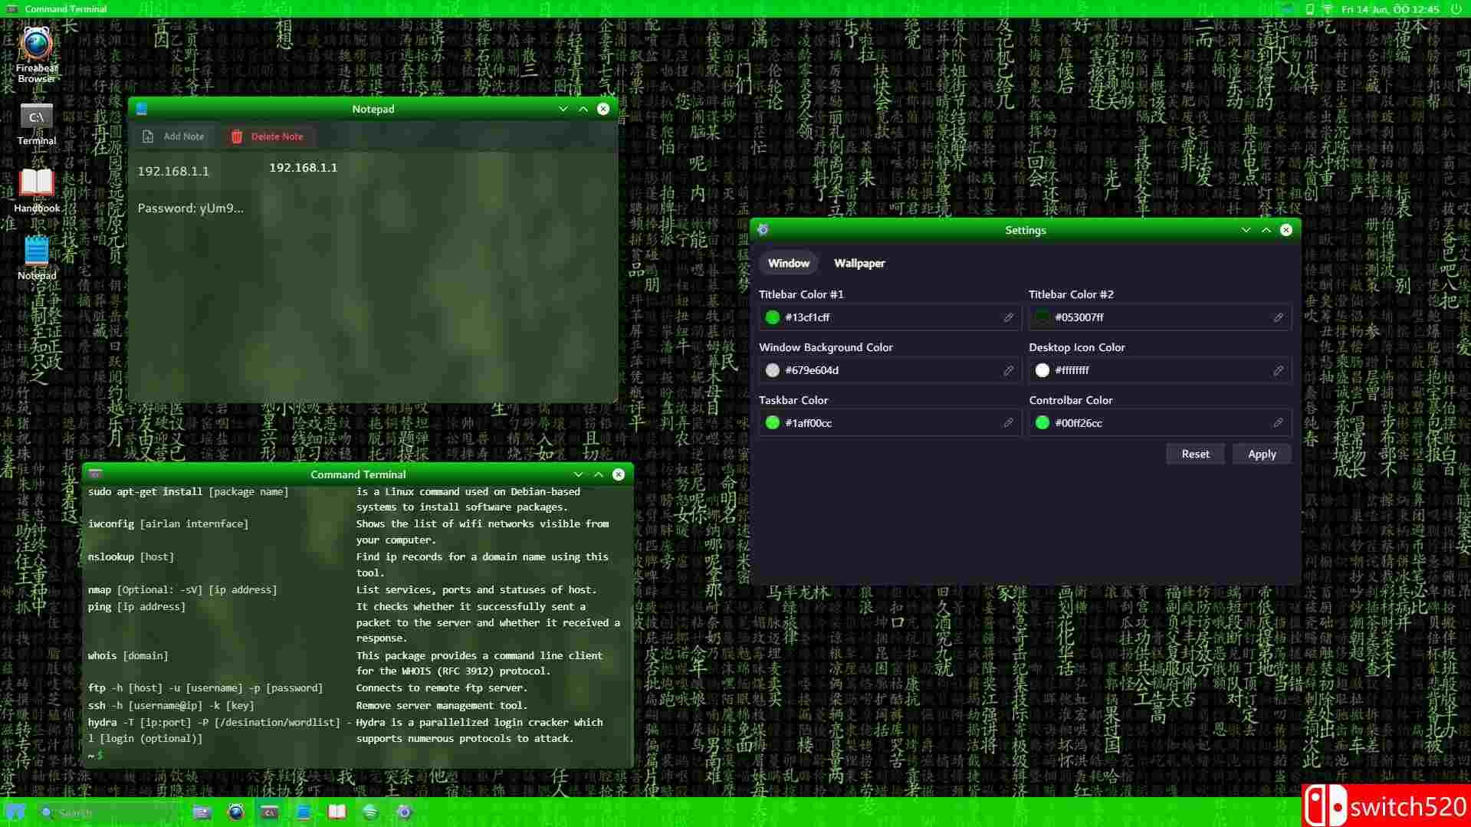Switch to the Wallpaper tab in Settings
This screenshot has width=1471, height=827.
859,263
